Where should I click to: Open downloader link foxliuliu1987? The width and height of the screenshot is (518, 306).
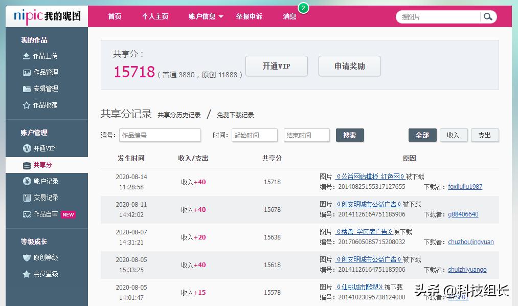(x=465, y=187)
